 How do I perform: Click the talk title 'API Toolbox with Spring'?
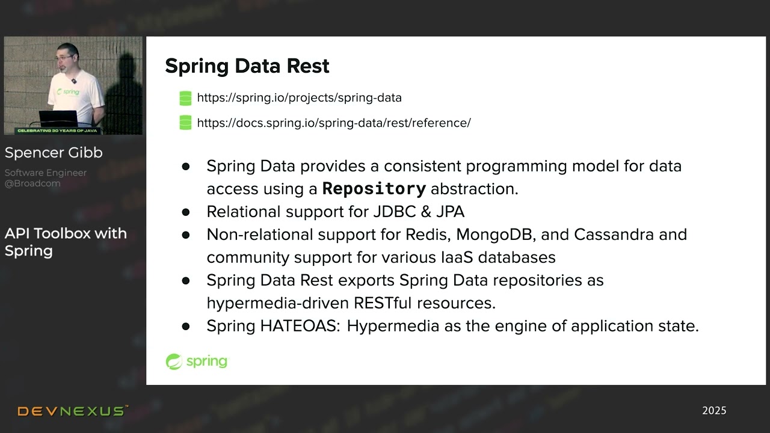66,242
